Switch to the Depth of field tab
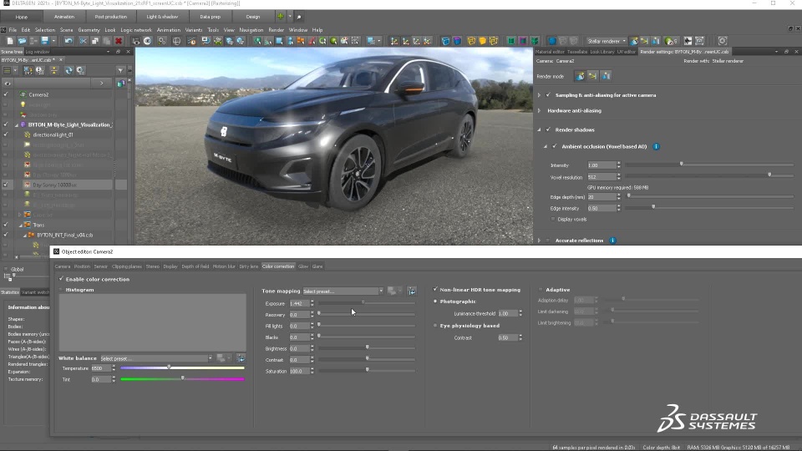Viewport: 802px width, 451px height. click(x=195, y=266)
